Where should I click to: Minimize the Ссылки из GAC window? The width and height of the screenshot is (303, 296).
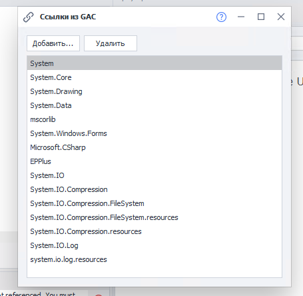click(x=241, y=17)
